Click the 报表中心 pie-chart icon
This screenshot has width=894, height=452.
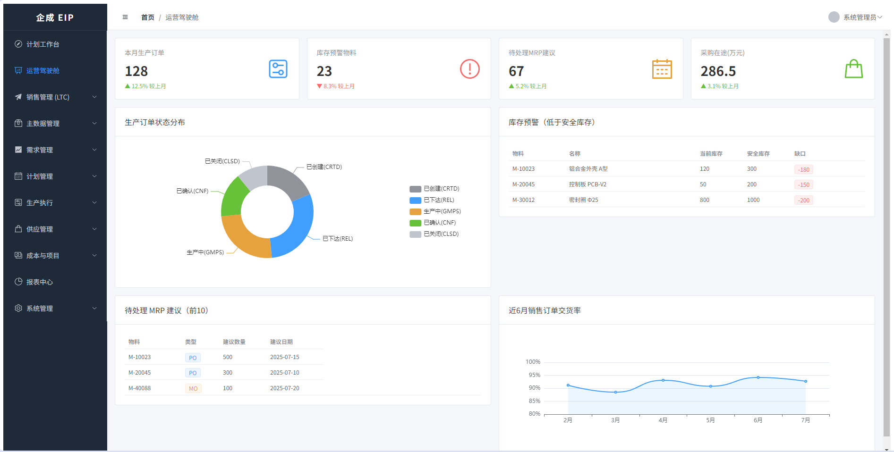(x=18, y=282)
